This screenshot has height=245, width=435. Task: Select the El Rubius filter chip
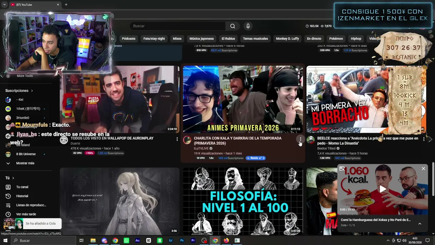pos(228,38)
